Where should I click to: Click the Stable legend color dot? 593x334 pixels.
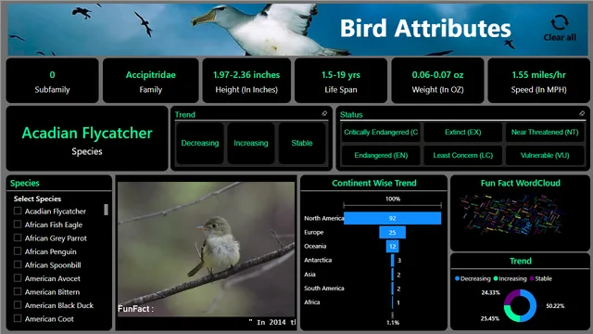[532, 278]
